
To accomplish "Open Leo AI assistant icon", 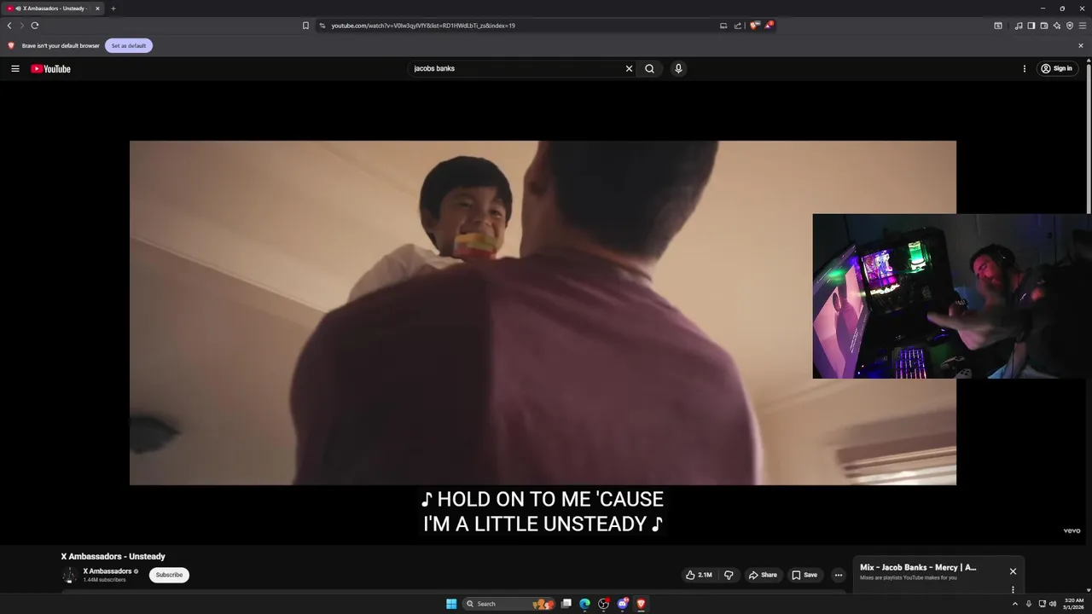I will pyautogui.click(x=1057, y=26).
